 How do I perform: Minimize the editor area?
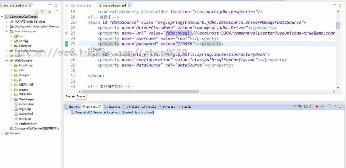[334, 5]
